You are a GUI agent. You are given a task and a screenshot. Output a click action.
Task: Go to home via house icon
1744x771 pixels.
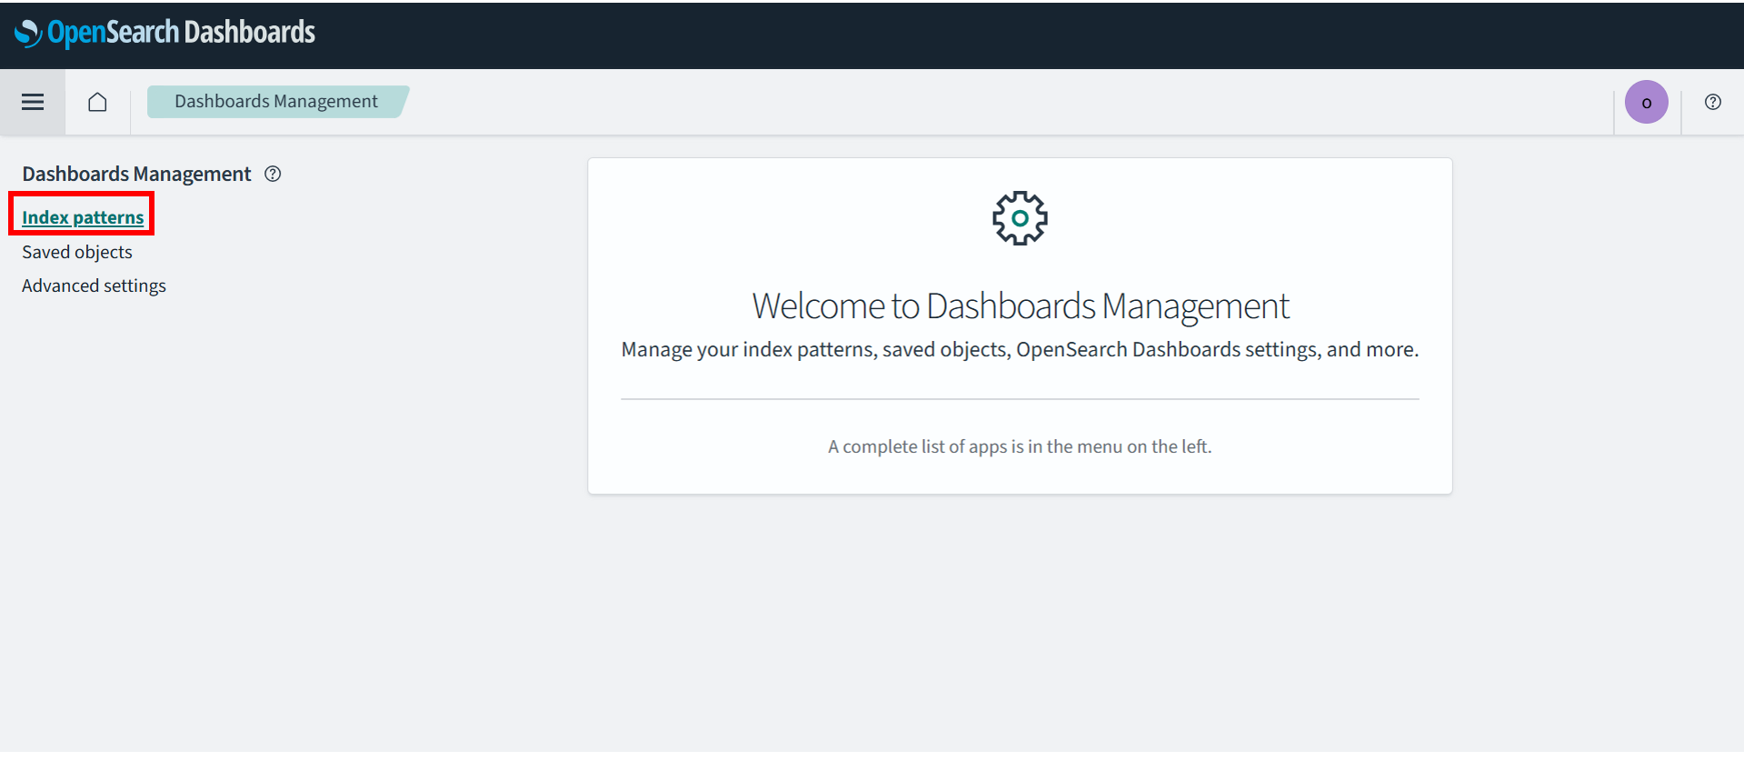pyautogui.click(x=97, y=102)
